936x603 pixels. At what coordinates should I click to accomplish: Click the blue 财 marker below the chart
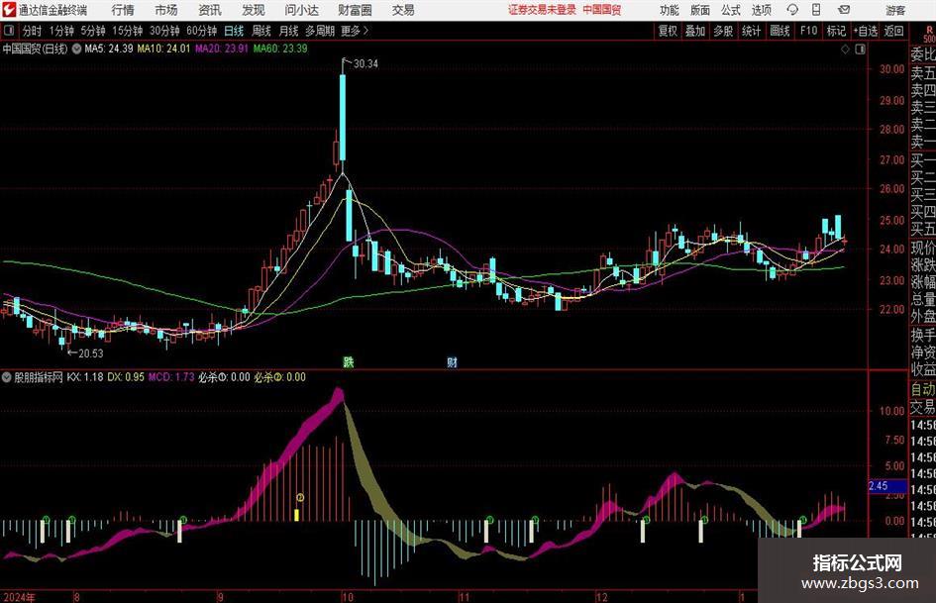pos(453,361)
